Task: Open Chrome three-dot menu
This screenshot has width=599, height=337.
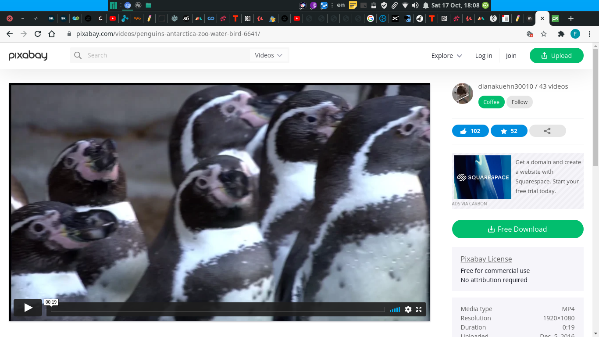Action: coord(590,34)
